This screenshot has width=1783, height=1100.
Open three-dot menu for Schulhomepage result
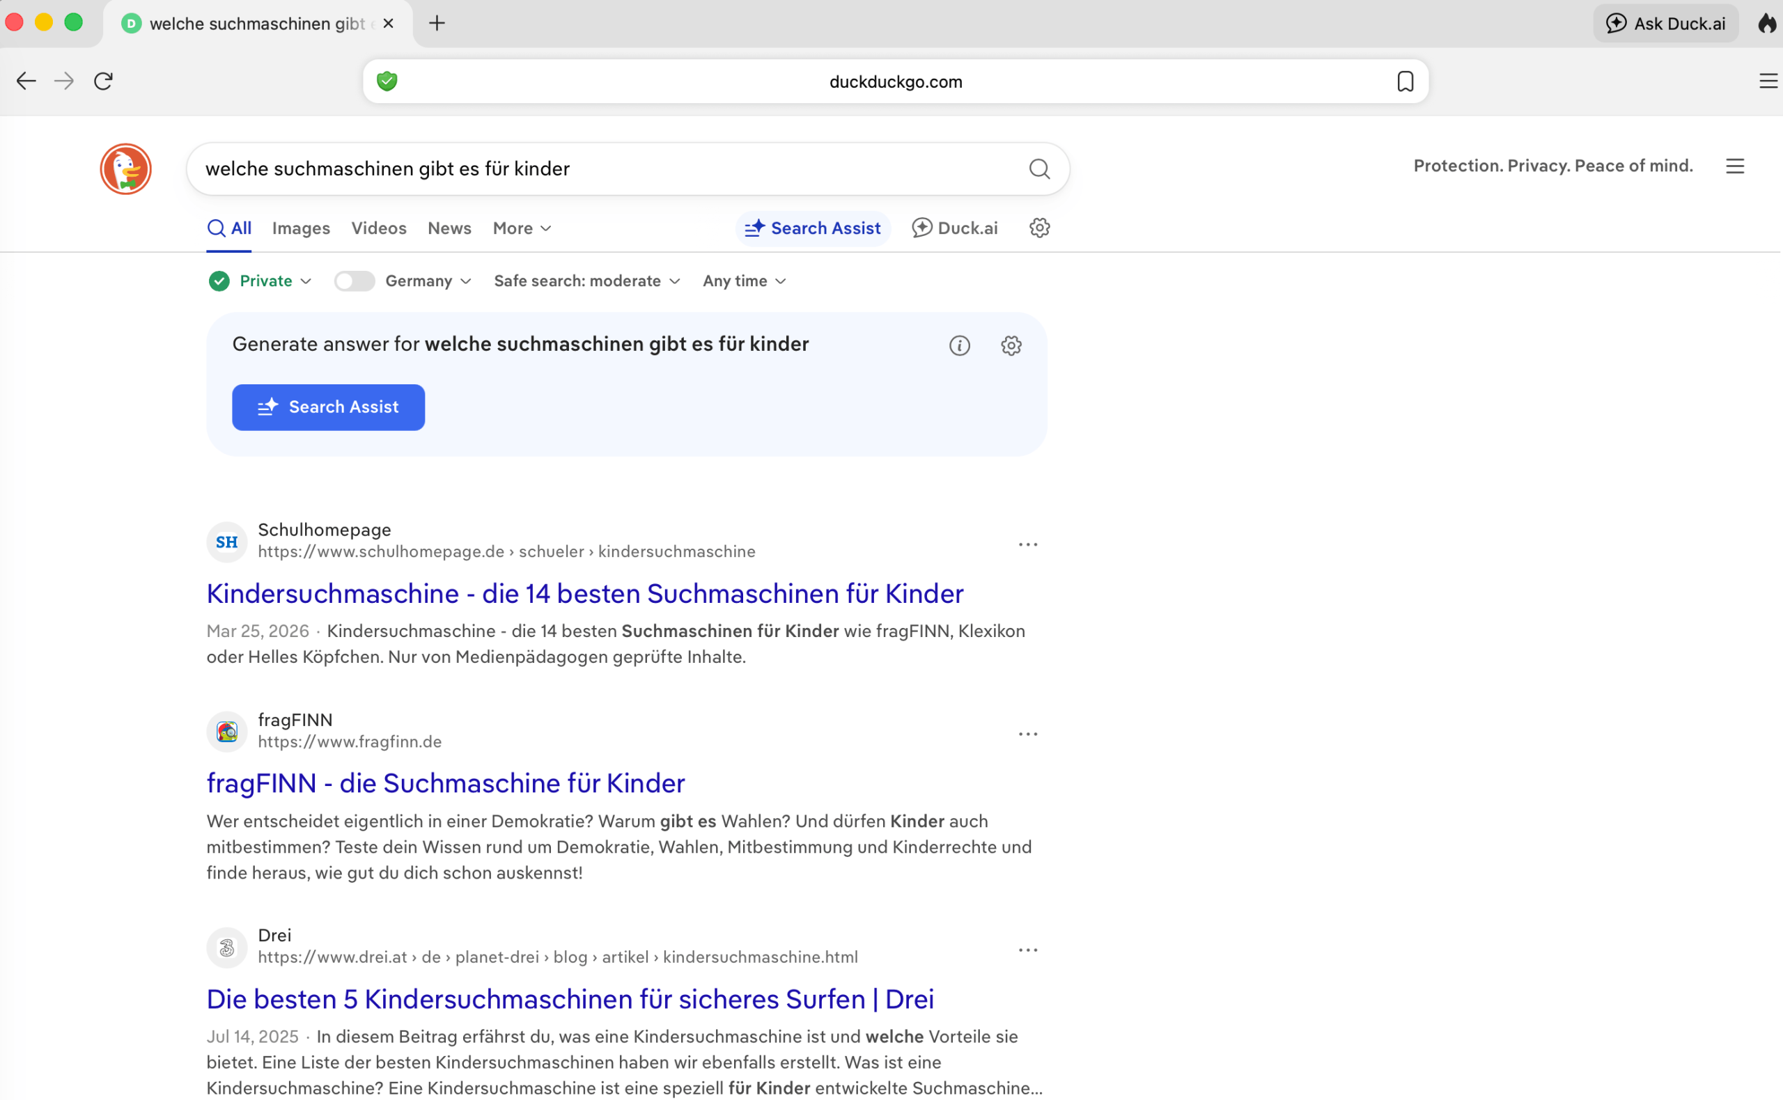1027,544
